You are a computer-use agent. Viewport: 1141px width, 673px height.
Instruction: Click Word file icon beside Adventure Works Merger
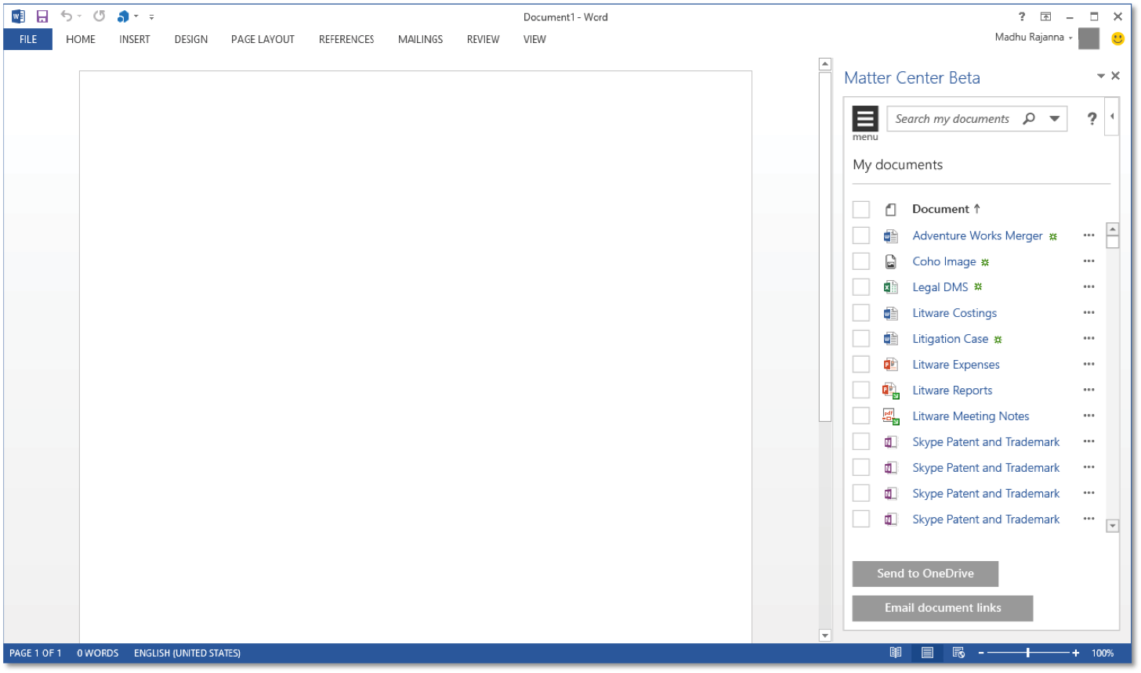point(890,236)
